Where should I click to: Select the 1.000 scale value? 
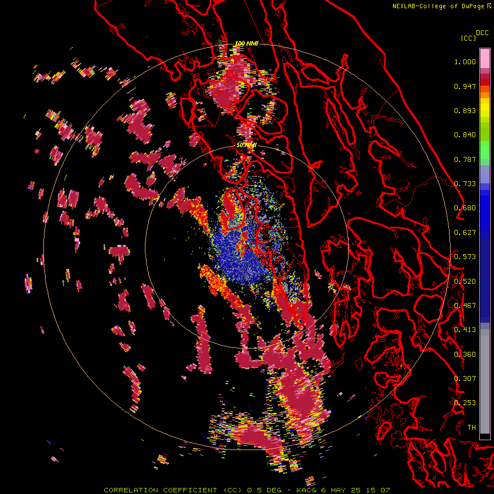coord(465,61)
